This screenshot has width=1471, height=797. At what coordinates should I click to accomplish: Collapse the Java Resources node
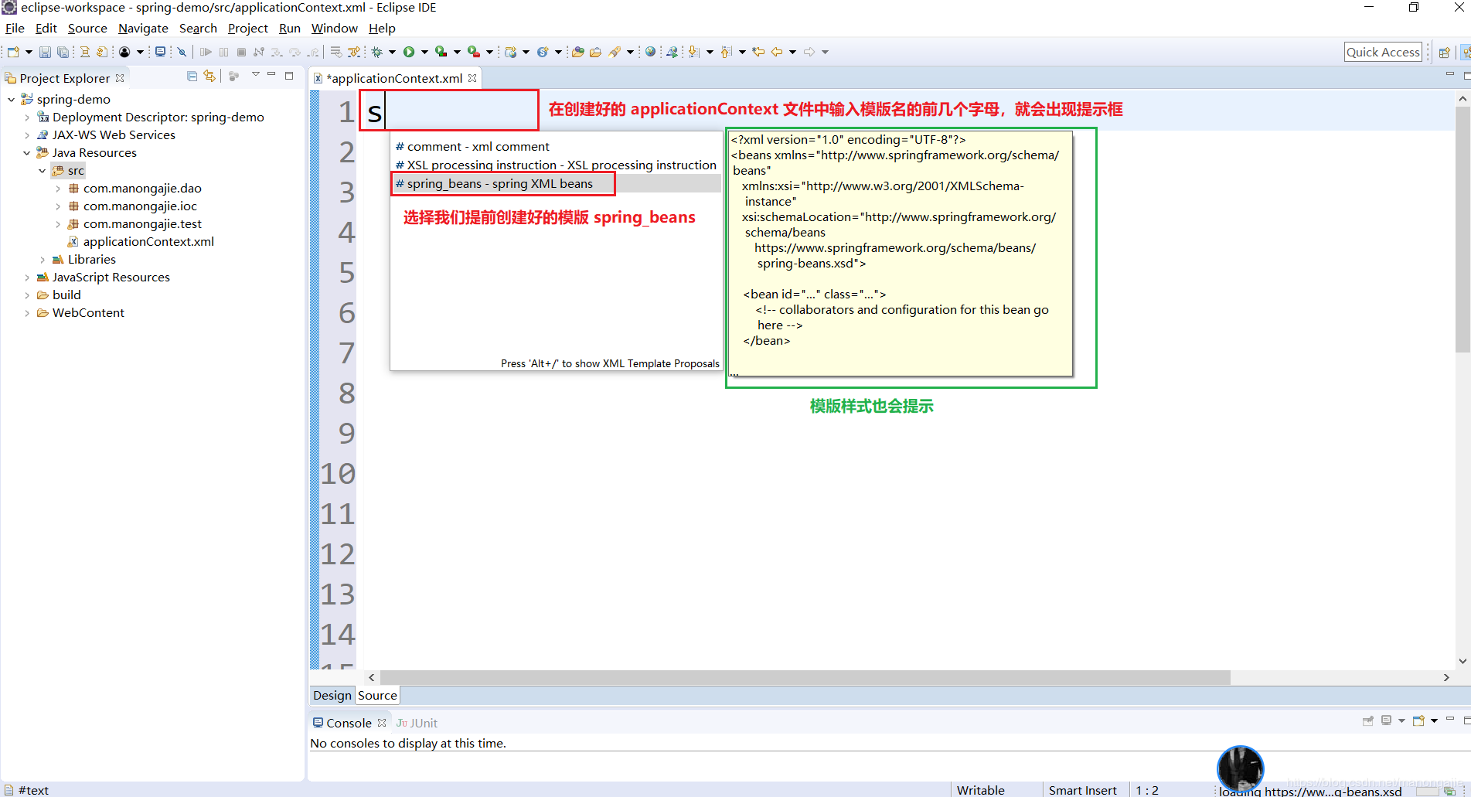27,152
